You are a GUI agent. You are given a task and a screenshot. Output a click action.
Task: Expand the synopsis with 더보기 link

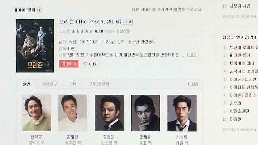(192, 55)
